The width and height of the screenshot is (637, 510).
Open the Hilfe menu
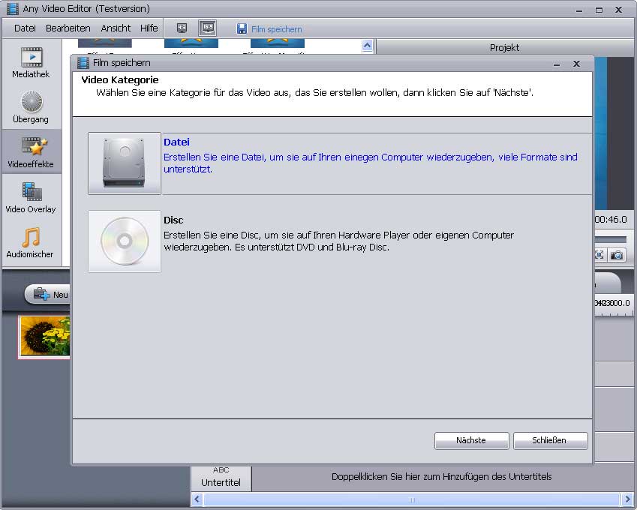click(x=149, y=28)
